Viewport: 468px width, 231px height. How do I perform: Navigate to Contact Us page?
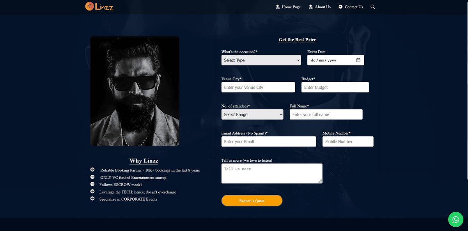pyautogui.click(x=351, y=7)
